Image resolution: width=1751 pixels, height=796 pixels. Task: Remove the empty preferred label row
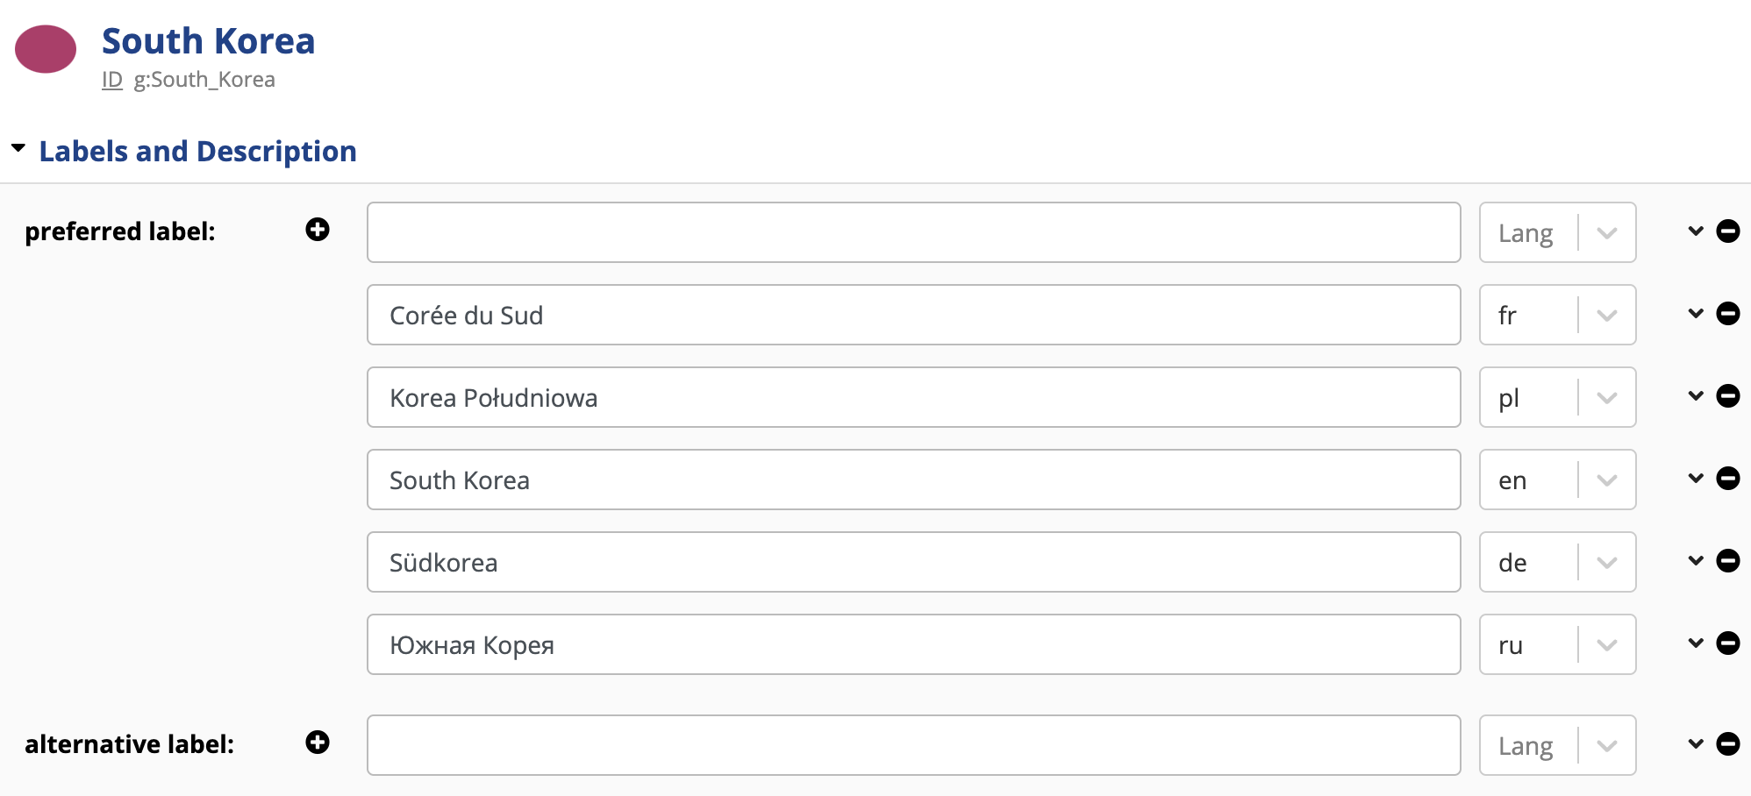point(1728,231)
